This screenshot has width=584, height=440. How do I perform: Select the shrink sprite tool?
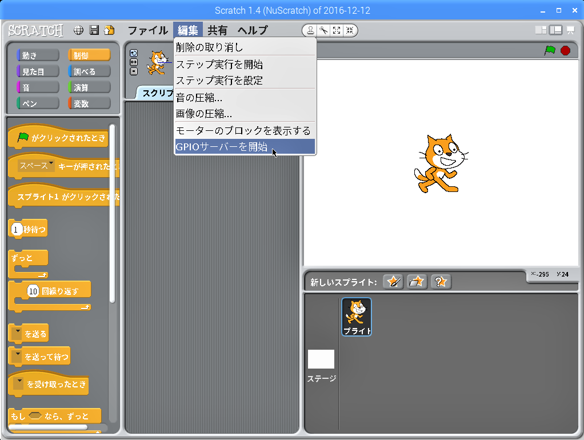[350, 30]
